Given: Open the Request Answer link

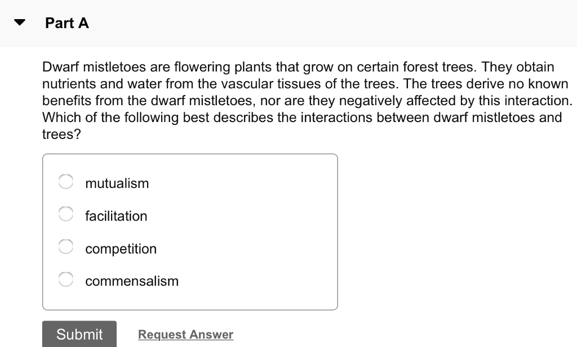Looking at the screenshot, I should [x=185, y=334].
